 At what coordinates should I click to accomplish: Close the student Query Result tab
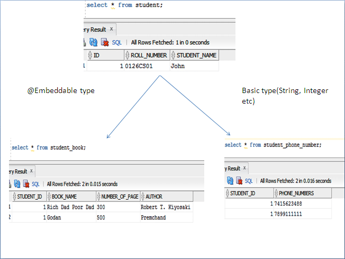112,30
